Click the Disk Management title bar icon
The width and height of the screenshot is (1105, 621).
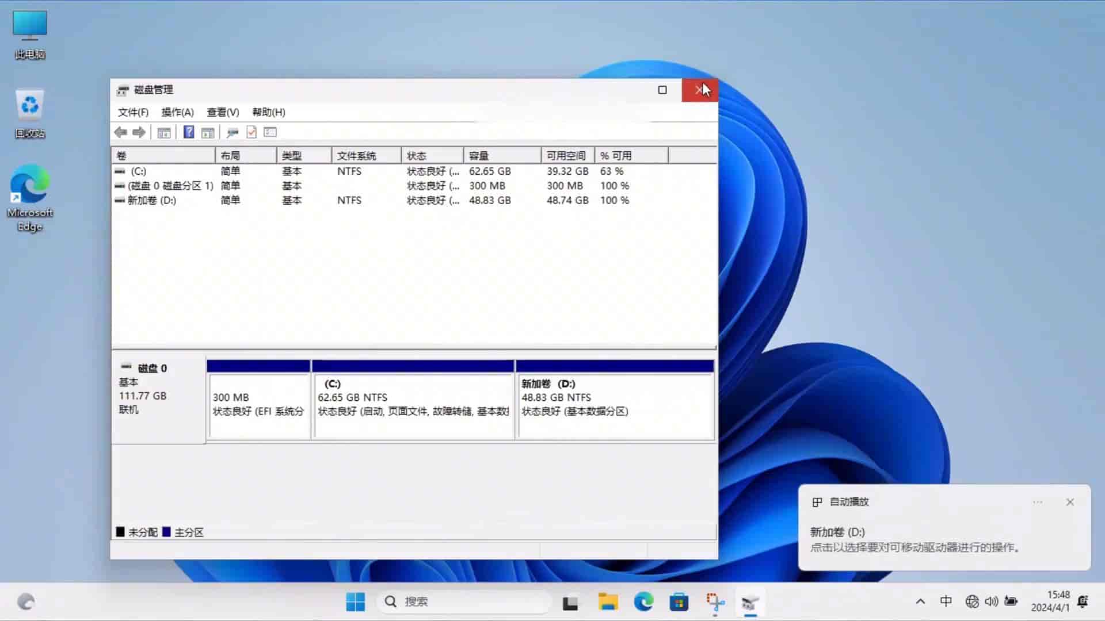[122, 90]
